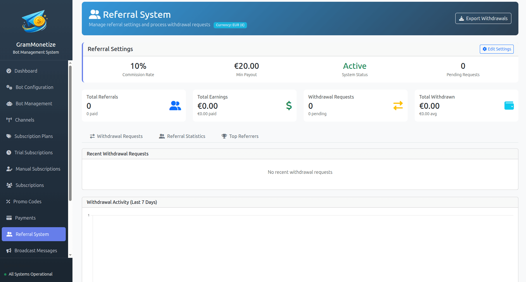Open Broadcast Messages via megaphone icon
The width and height of the screenshot is (526, 282).
pyautogui.click(x=8, y=251)
